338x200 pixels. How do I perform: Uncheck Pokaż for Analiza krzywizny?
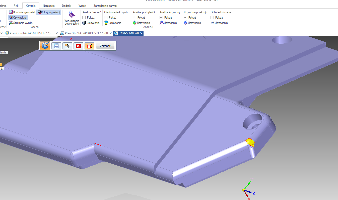[161, 18]
